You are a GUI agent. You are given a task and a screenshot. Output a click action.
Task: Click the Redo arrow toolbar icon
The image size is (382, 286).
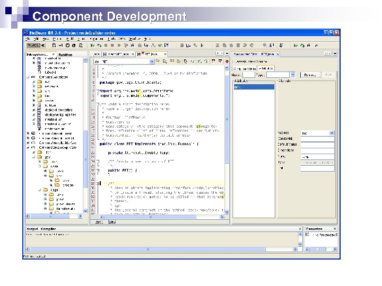click(251, 46)
